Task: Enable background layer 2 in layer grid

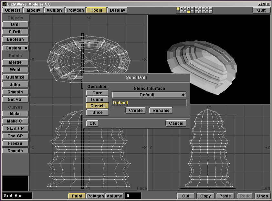Action: click(x=182, y=12)
